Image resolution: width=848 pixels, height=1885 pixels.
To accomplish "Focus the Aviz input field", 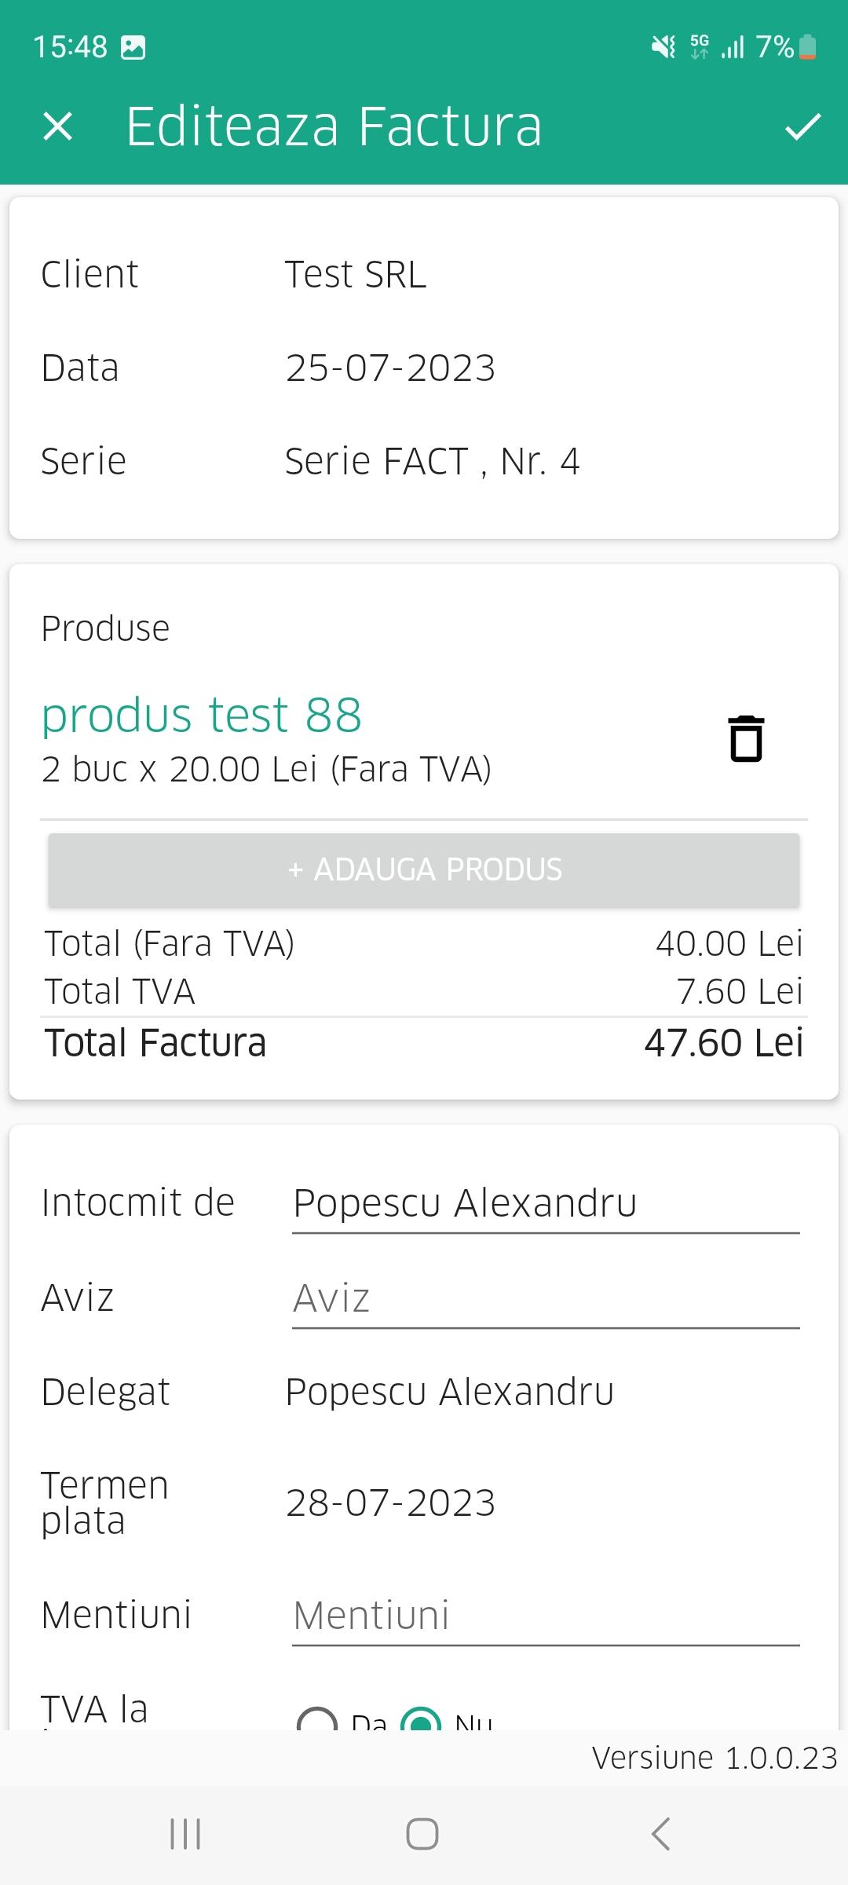I will click(x=546, y=1298).
